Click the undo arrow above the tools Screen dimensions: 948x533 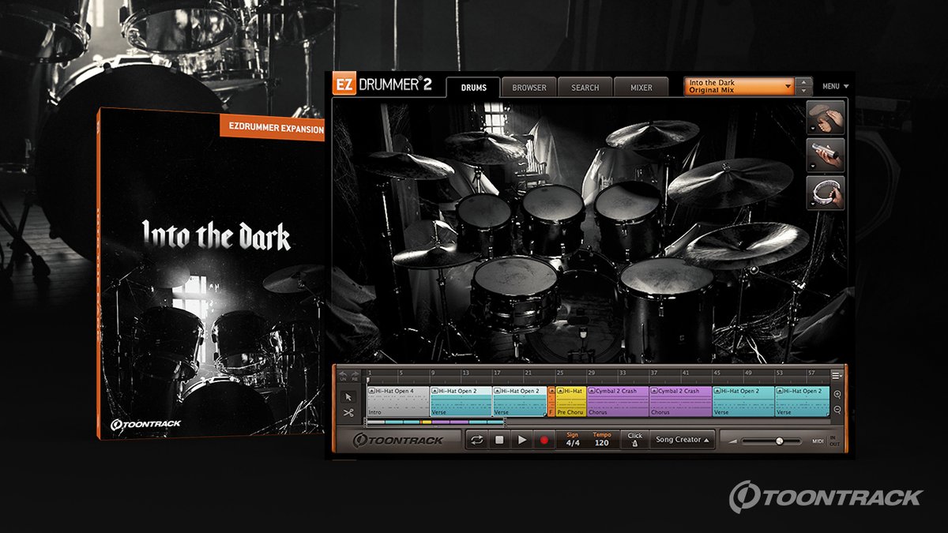click(343, 376)
